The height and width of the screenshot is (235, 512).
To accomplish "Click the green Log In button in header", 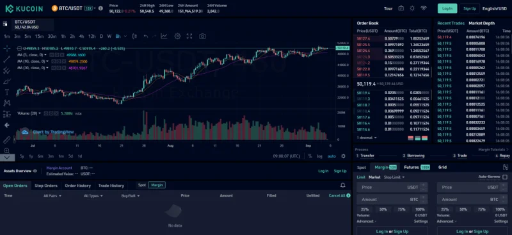I will [x=447, y=8].
